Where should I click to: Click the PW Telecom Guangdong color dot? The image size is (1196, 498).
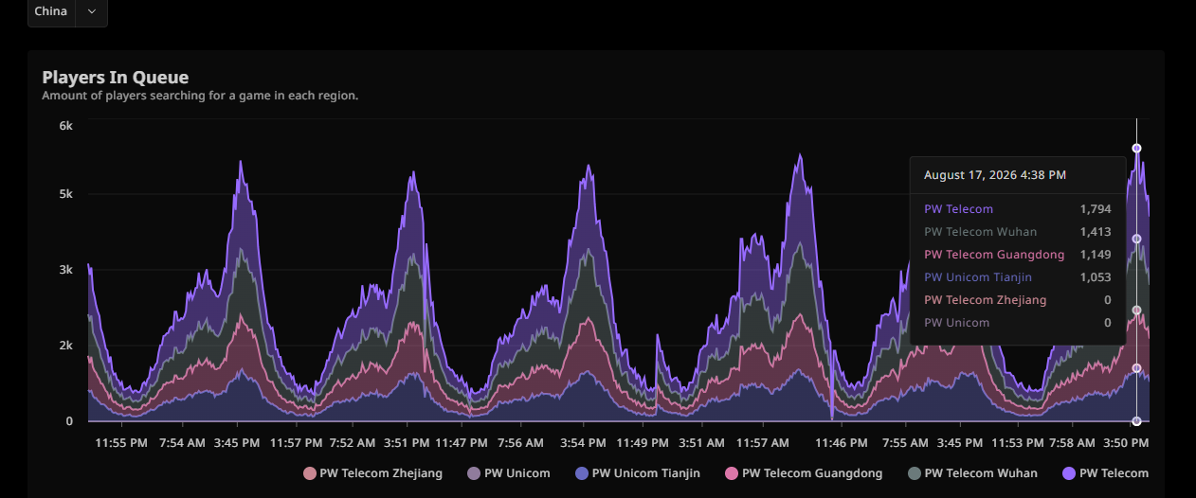pyautogui.click(x=731, y=473)
